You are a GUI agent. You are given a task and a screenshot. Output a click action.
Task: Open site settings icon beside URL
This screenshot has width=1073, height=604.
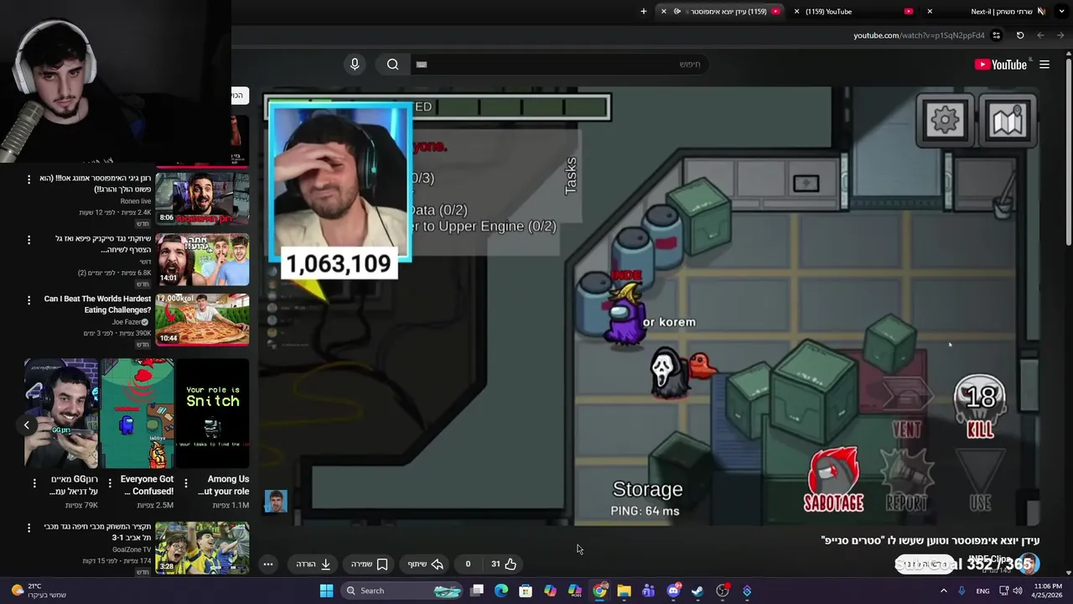coord(996,35)
